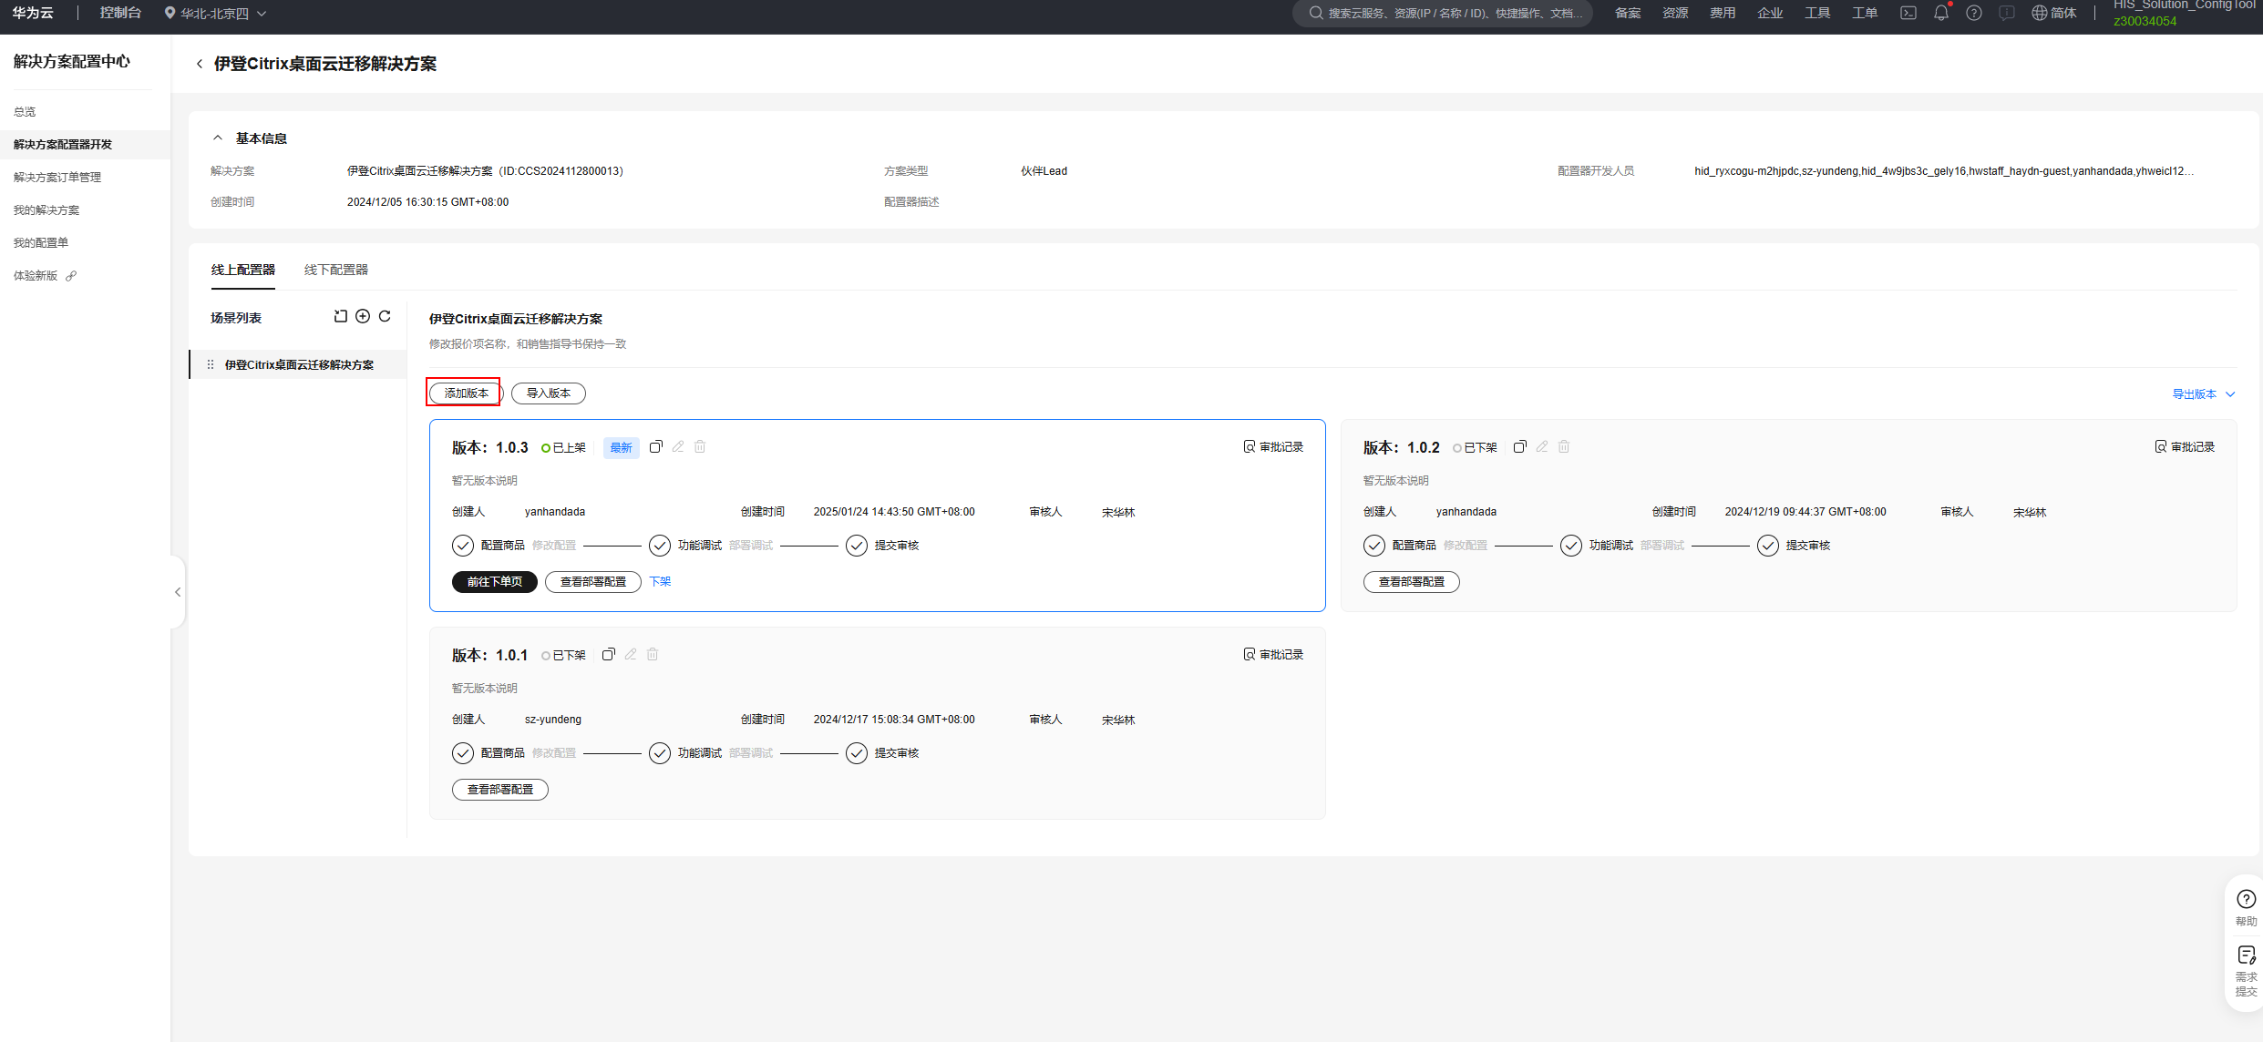Viewport: 2263px width, 1042px height.
Task: Open 工具 in top navigation
Action: [1817, 13]
